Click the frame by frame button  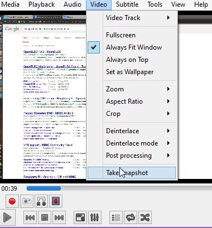coord(56,201)
